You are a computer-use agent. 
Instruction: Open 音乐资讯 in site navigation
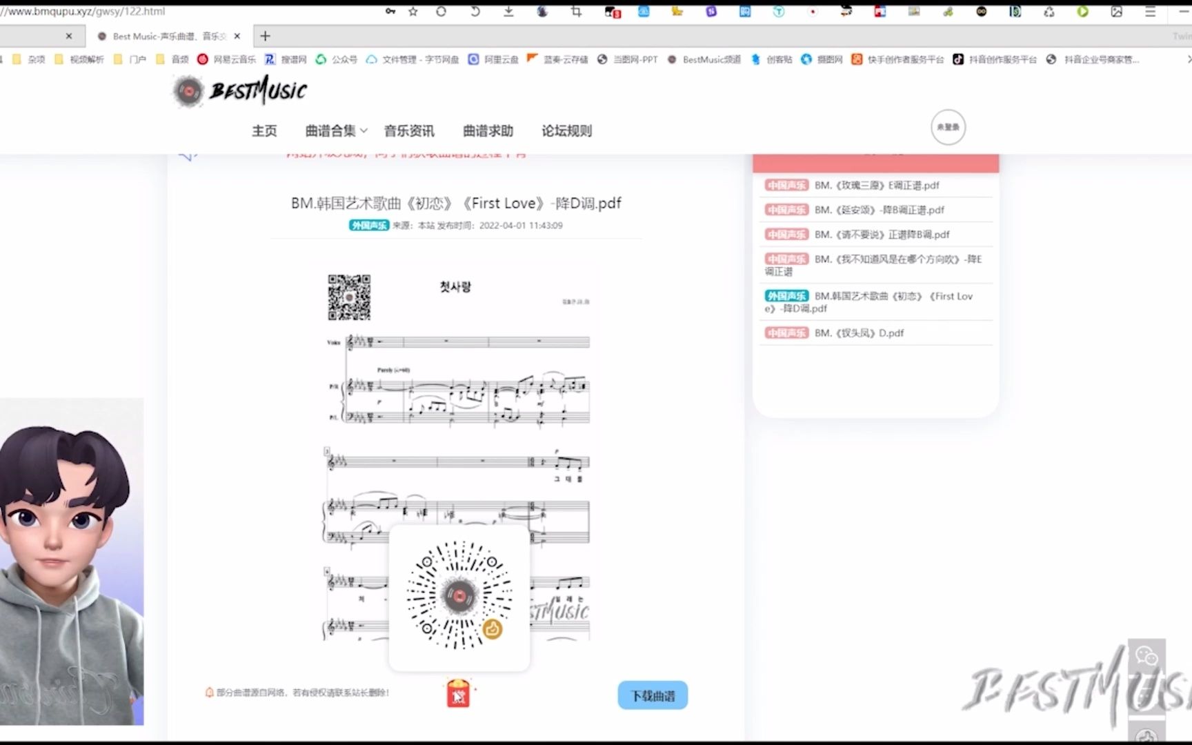[409, 131]
